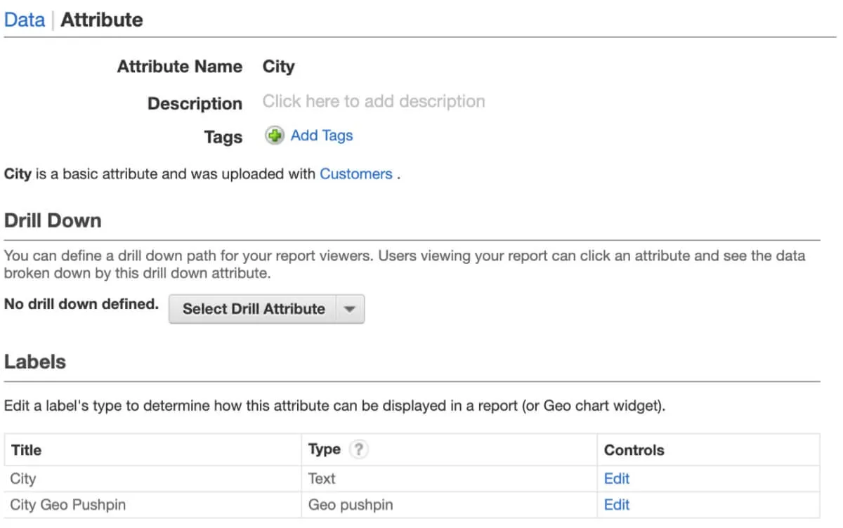Click the Type column header
Viewport: 843px width, 528px height.
(x=324, y=450)
